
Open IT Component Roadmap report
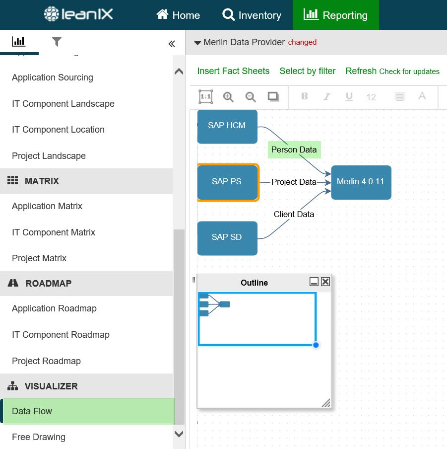(61, 335)
